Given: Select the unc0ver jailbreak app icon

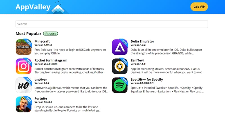Looking at the screenshot, I should 24,85.
